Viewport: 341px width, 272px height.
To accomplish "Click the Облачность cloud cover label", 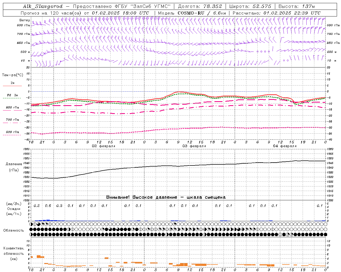I will [14, 230].
